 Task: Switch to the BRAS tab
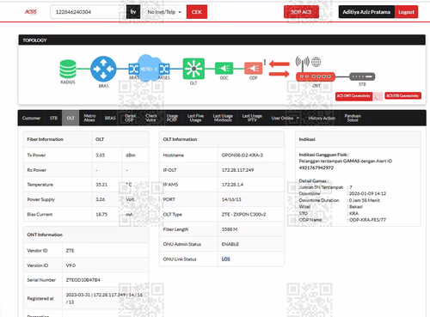[x=110, y=118]
